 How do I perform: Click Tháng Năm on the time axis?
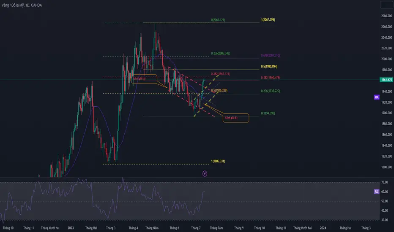point(152,228)
